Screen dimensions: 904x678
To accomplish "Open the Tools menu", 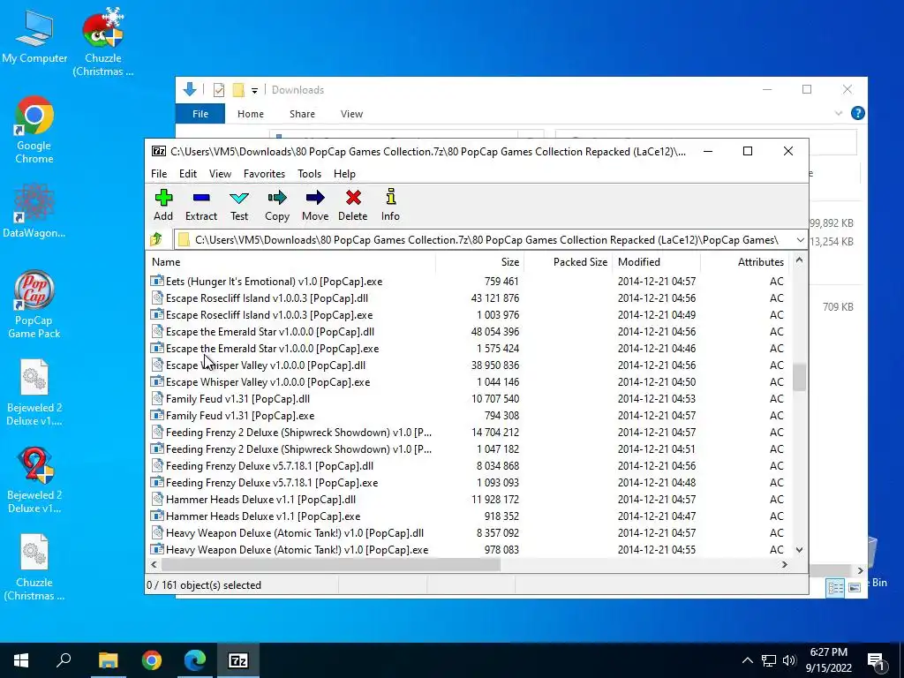I will [x=309, y=174].
